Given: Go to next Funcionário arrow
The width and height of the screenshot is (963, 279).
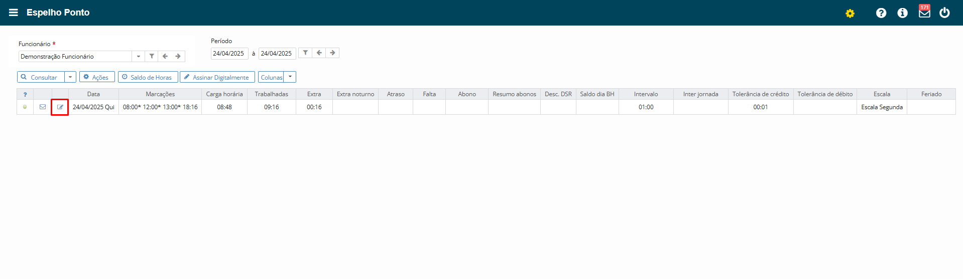Looking at the screenshot, I should click(178, 56).
